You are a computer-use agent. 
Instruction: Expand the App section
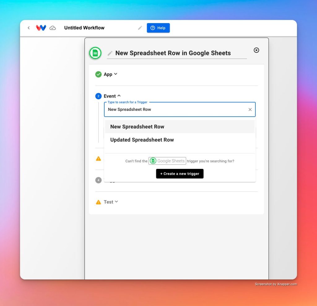pyautogui.click(x=111, y=74)
